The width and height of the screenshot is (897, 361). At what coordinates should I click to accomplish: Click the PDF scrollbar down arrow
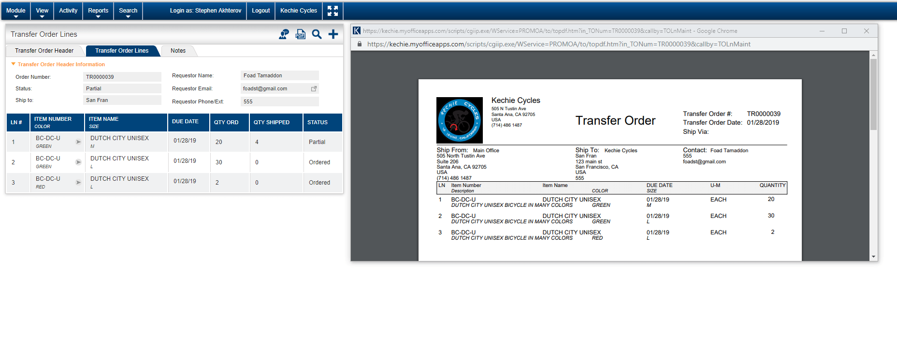point(873,257)
